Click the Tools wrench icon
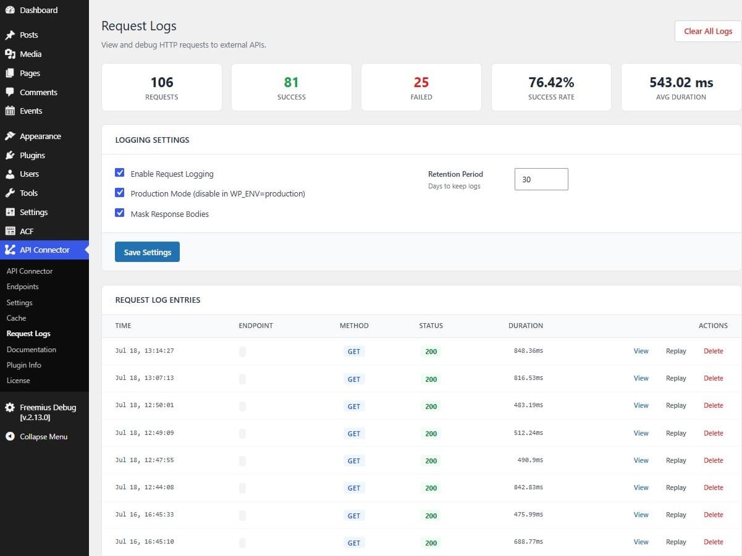 pos(10,193)
